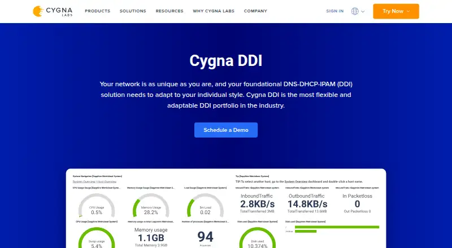Image resolution: width=452 pixels, height=248 pixels.
Task: Open the globe language selector icon
Action: pos(355,11)
